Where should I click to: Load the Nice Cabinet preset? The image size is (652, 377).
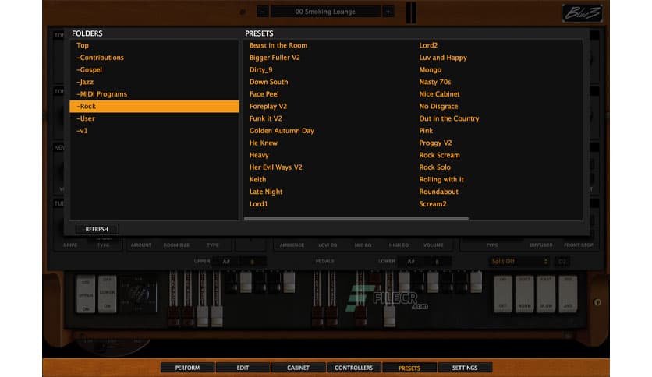pos(440,93)
